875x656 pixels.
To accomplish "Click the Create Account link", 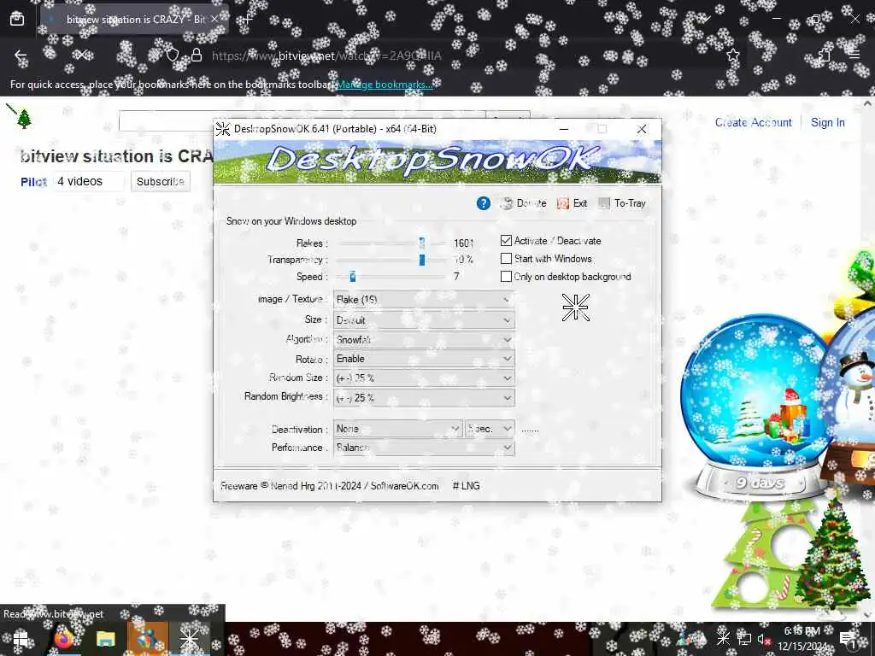I will (754, 122).
